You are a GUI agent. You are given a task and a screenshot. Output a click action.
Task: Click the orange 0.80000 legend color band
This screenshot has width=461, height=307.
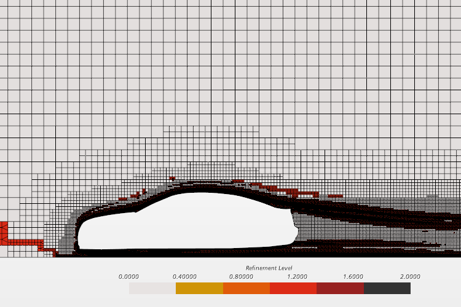click(x=246, y=288)
